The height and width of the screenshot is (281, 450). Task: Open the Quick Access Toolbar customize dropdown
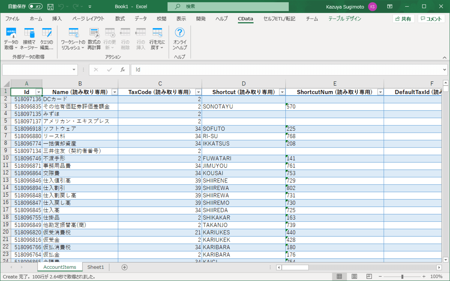tap(90, 6)
